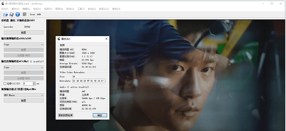Click the AAC audio codec value

click(x=84, y=91)
